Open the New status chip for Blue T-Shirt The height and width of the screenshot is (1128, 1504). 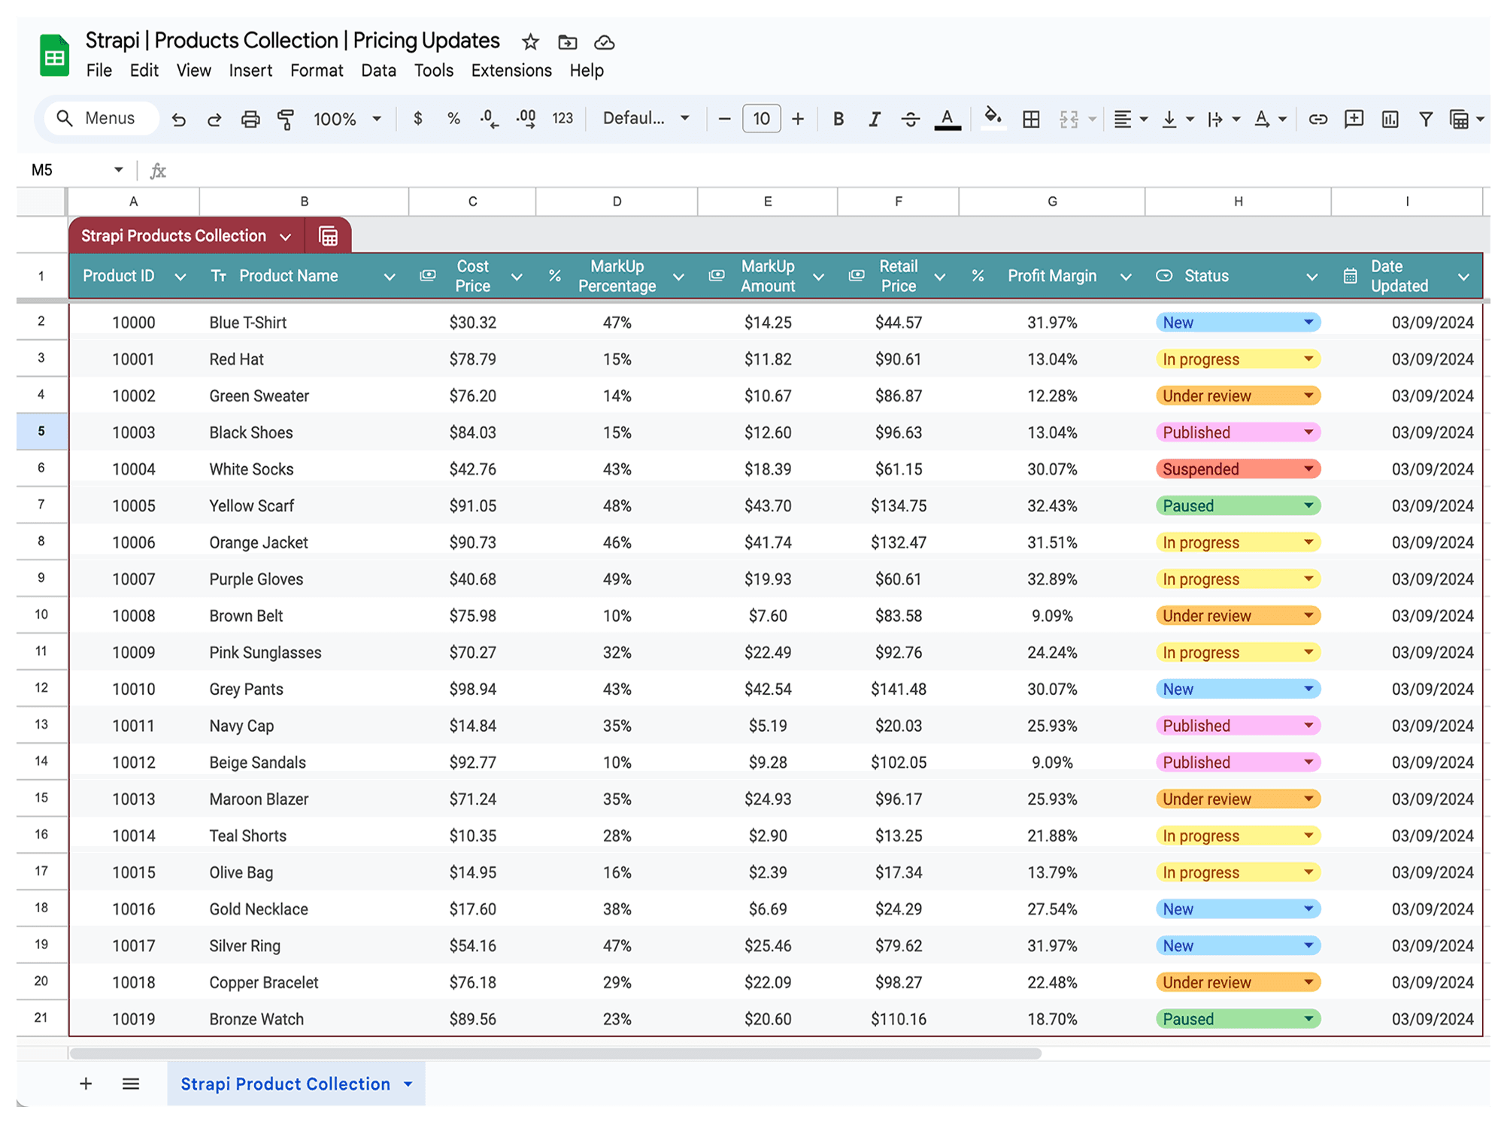pos(1238,323)
